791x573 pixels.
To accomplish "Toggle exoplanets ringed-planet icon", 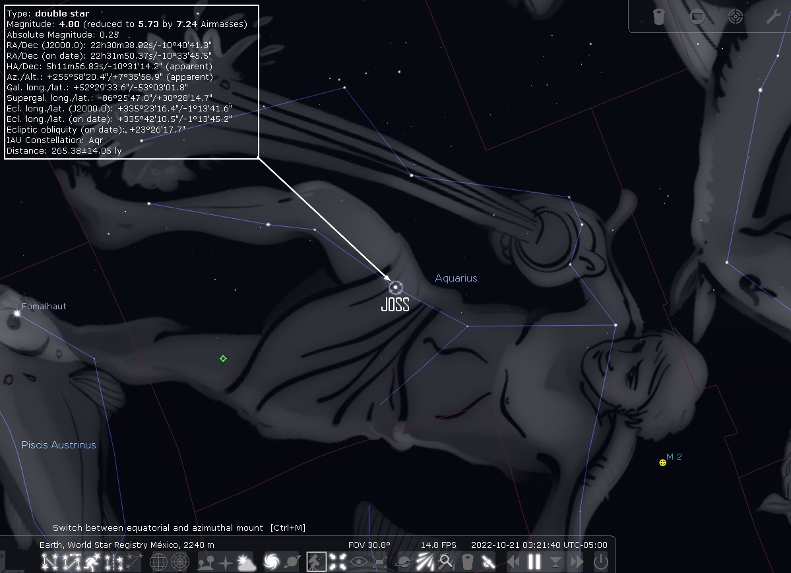I will [404, 562].
